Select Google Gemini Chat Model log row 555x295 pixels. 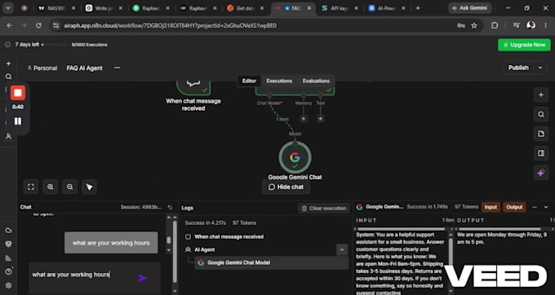[272, 263]
